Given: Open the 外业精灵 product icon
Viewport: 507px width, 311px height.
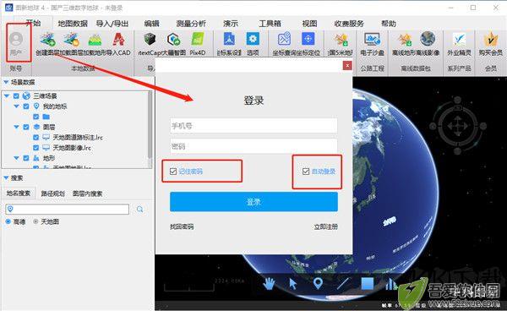Looking at the screenshot, I should pyautogui.click(x=459, y=40).
